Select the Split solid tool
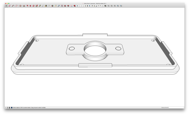Image resolution: width=189 pixels, height=115 pixels. 121,6
